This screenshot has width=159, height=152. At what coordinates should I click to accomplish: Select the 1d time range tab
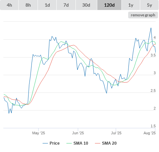(47, 5)
